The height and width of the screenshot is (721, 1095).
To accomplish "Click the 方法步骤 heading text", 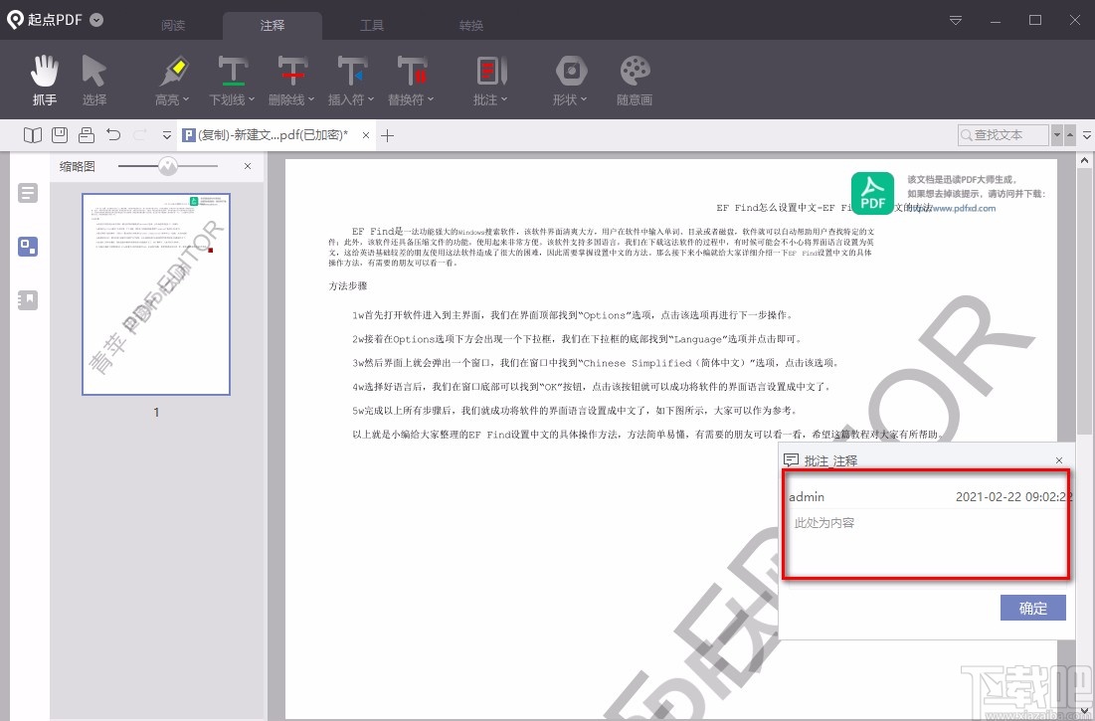I will (348, 286).
